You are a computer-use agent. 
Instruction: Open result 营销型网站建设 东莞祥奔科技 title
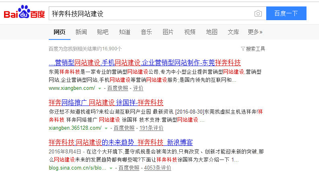click(145, 62)
